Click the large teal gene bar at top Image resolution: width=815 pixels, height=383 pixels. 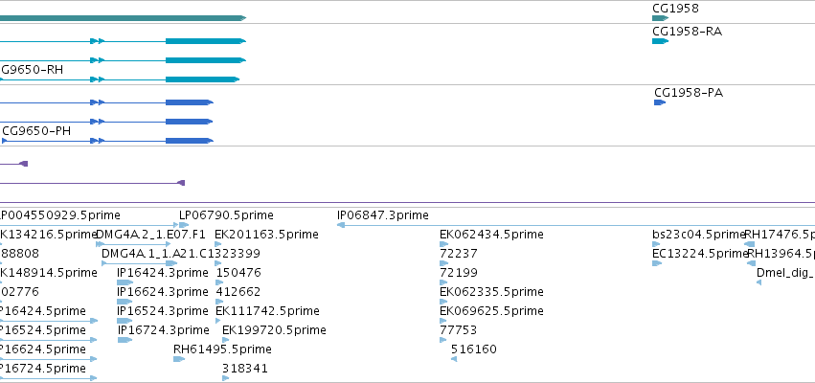click(123, 18)
